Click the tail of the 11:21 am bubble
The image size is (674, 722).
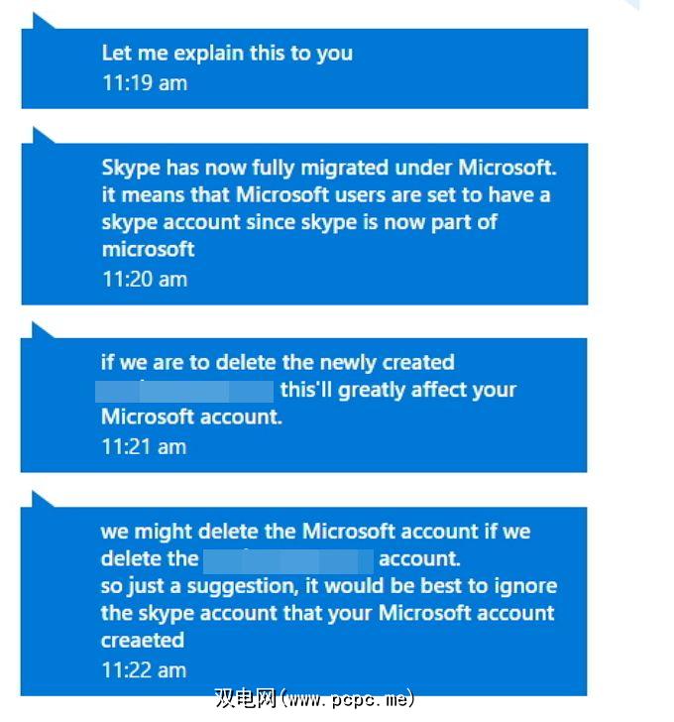[x=40, y=328]
